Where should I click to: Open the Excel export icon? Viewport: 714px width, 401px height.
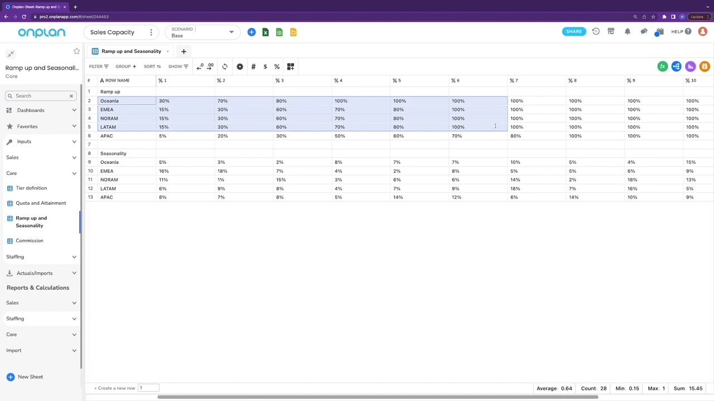[266, 32]
